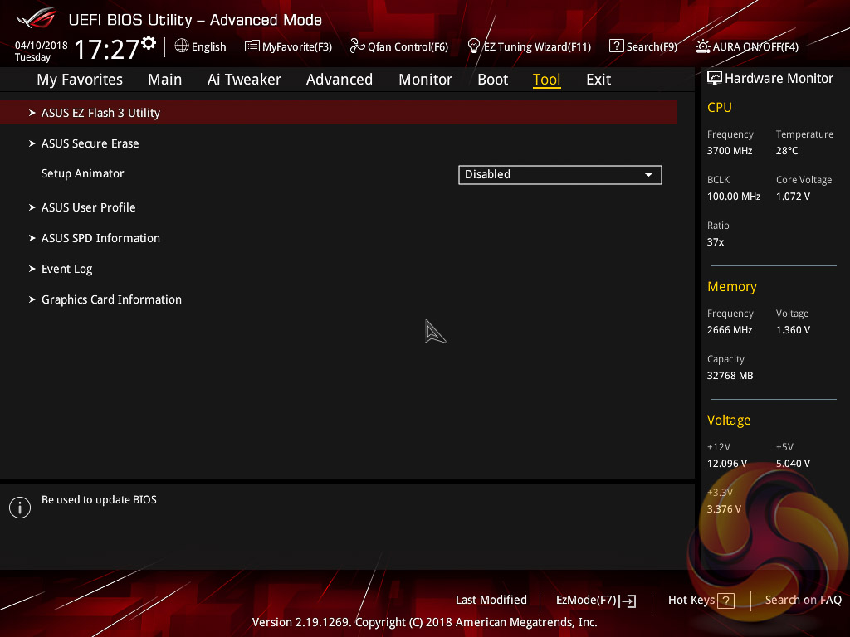Image resolution: width=850 pixels, height=637 pixels.
Task: Expand arrow beside ASUS User Profile
Action: point(32,207)
